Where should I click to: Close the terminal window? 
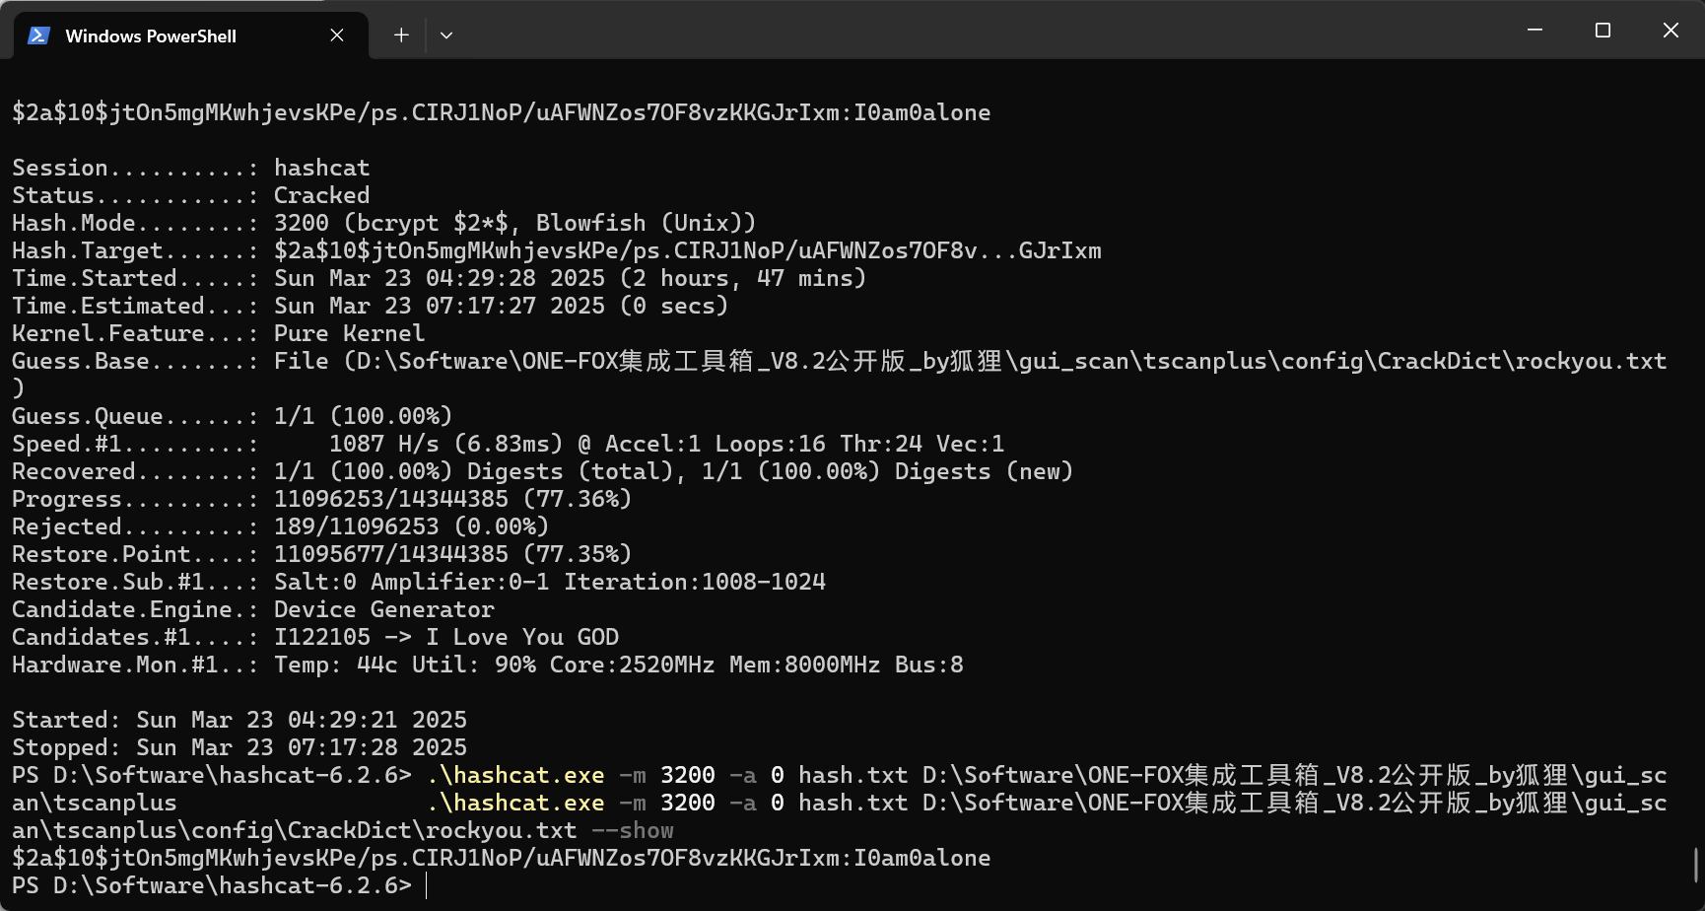(x=1671, y=31)
